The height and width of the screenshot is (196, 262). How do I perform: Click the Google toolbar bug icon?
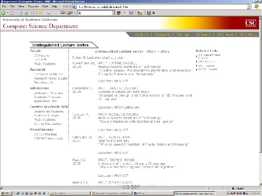click(119, 13)
